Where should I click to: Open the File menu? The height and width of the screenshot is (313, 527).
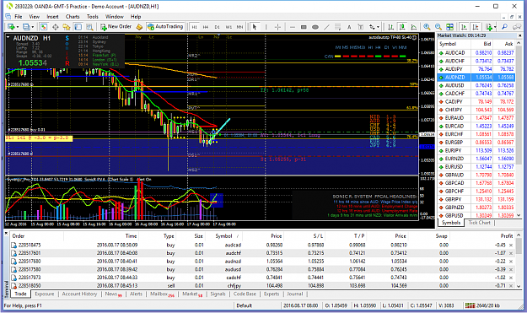(x=19, y=17)
